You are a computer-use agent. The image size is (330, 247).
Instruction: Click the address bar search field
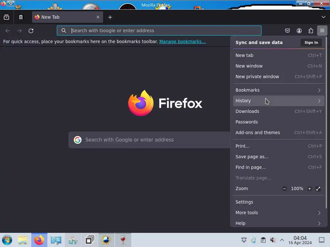tap(159, 31)
